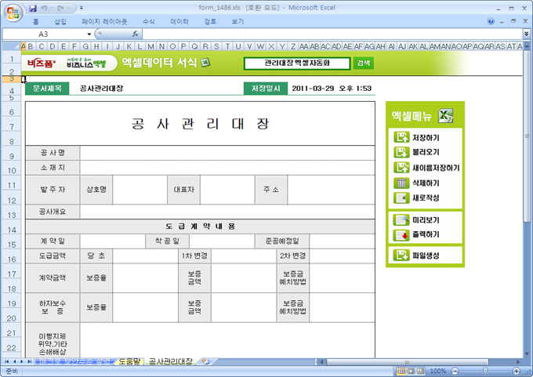This screenshot has width=533, height=377.
Task: Open the 보기 ribbon tab
Action: 237,22
